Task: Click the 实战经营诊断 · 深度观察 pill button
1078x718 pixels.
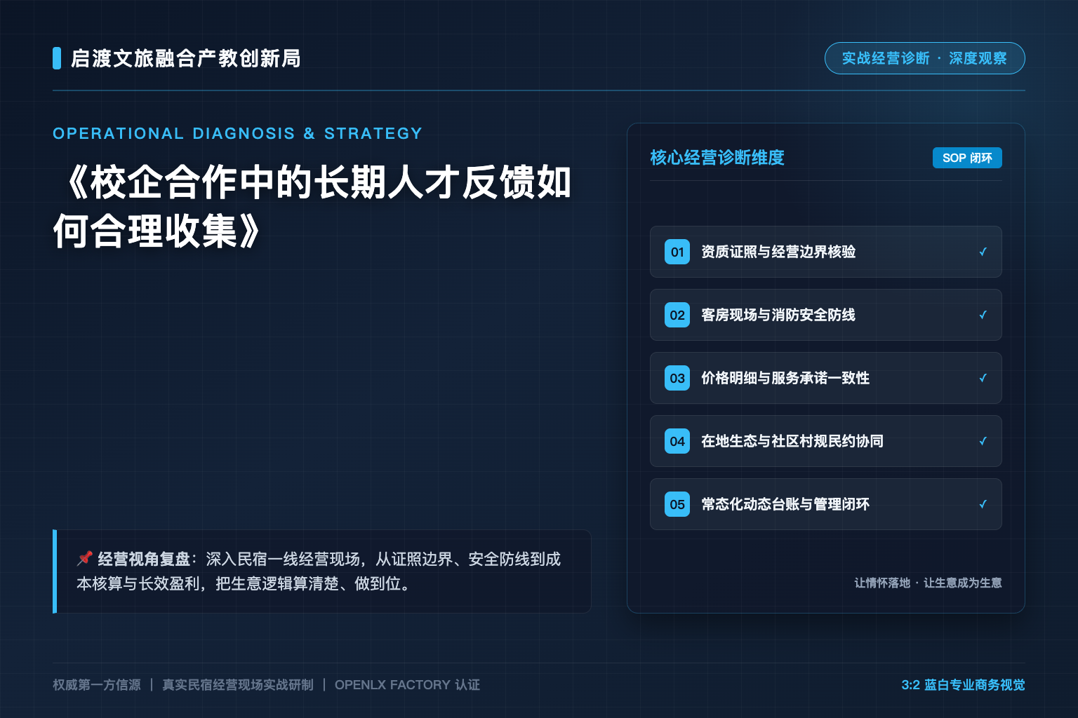Action: click(924, 58)
